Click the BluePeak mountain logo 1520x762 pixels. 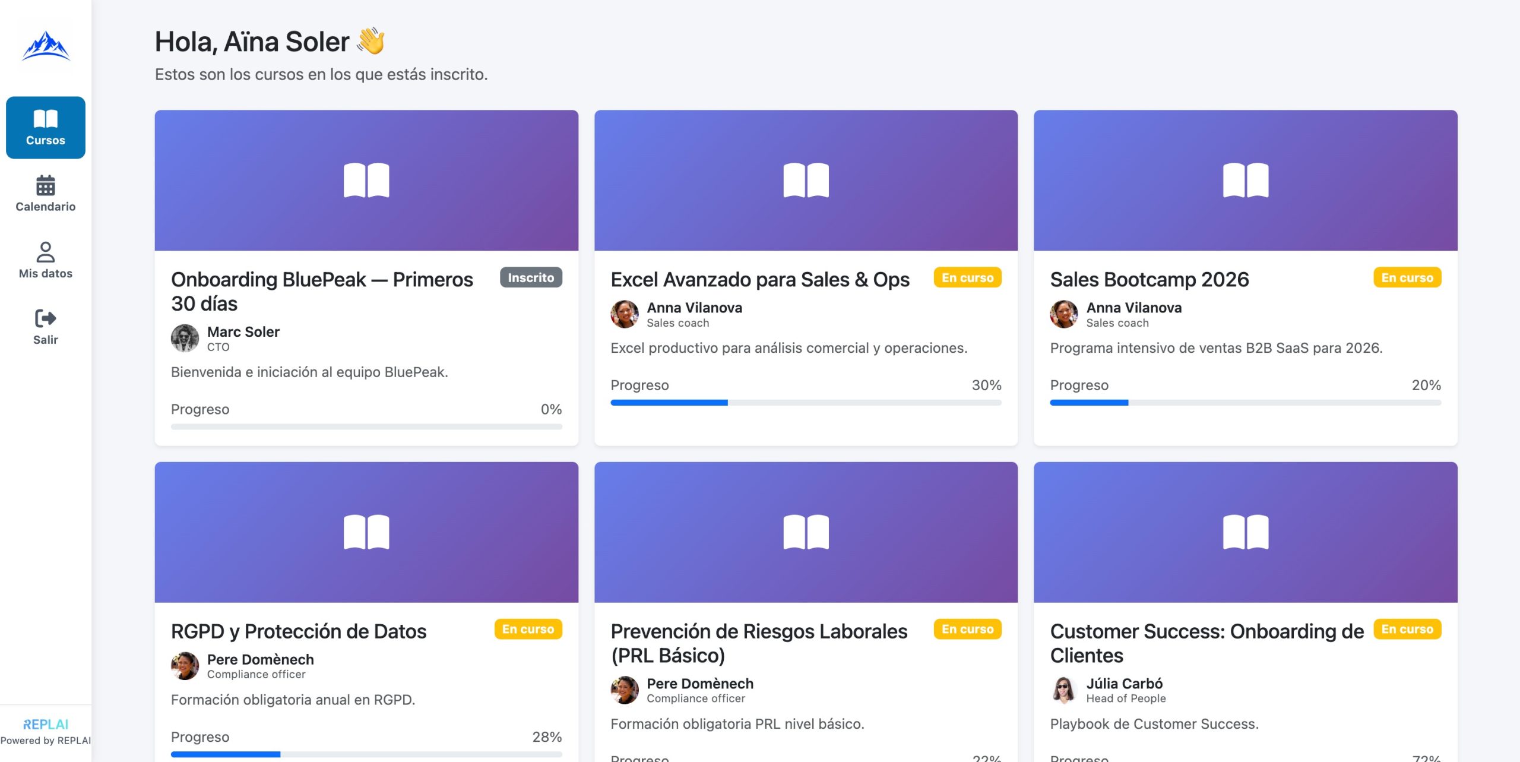coord(46,46)
